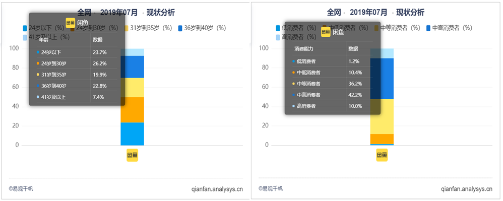Toggle the 41岁及以上 (%) legend item
This screenshot has width=503, height=201.
(46, 37)
